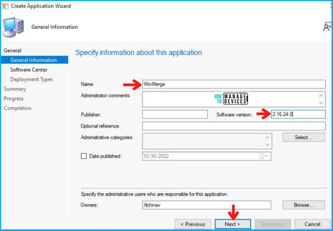Click the Optional reference field
Screen dimensions: 333x231
(234, 126)
